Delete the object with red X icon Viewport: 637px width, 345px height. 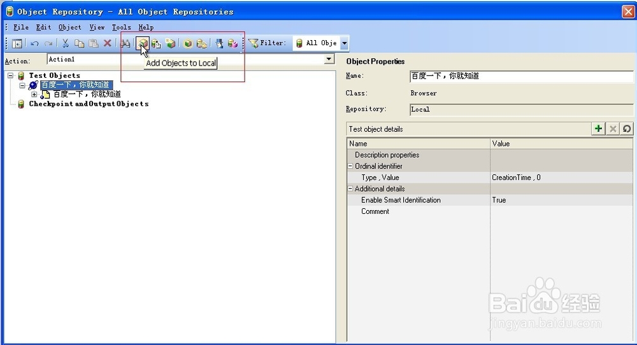107,43
